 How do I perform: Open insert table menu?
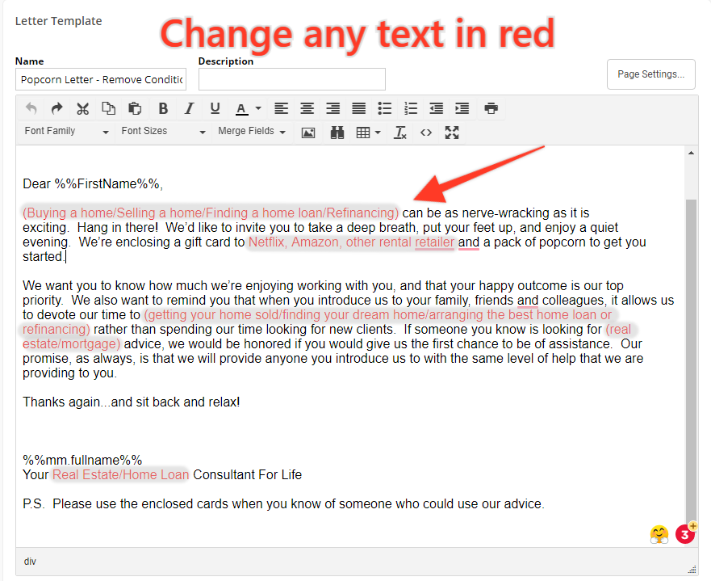(x=368, y=133)
